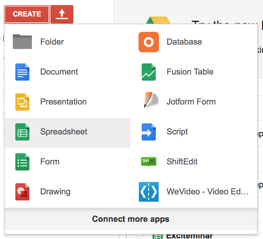Select the WeVideo - Video Ed... label
The image size is (263, 239).
(207, 192)
